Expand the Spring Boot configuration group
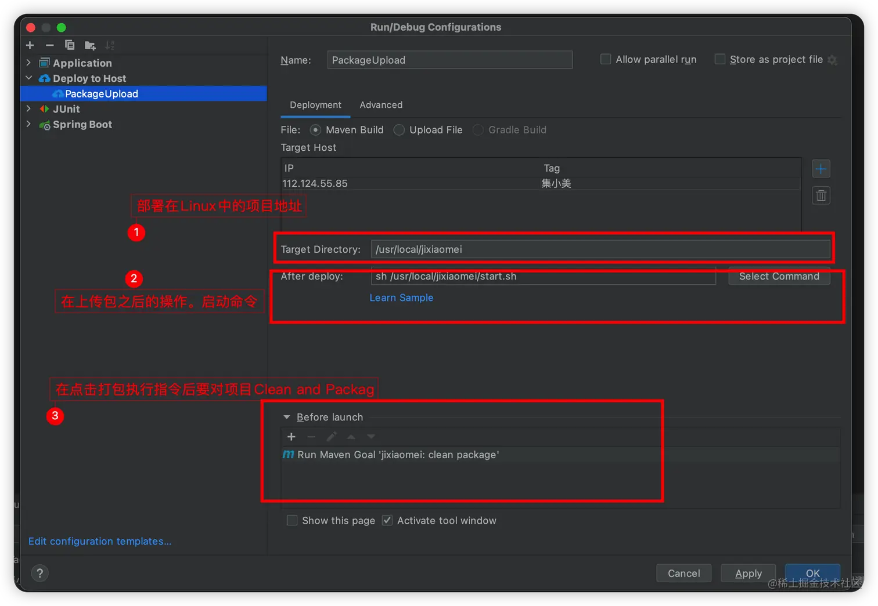This screenshot has height=606, width=878. pyautogui.click(x=28, y=124)
